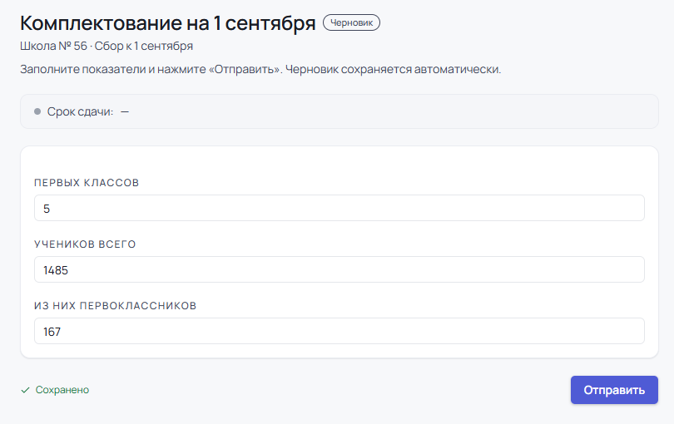The width and height of the screenshot is (674, 424).
Task: Click the Срок сдачи label
Action: (x=81, y=111)
